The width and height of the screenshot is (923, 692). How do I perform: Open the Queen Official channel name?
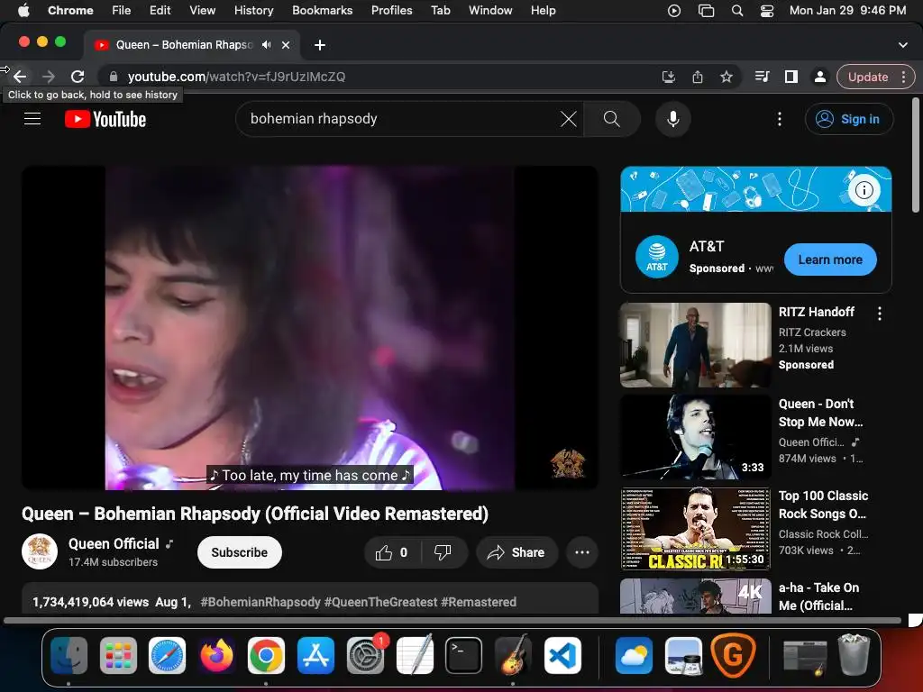click(114, 543)
